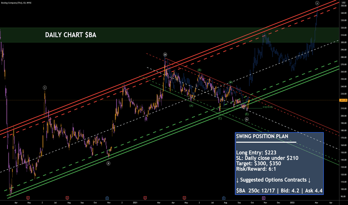The width and height of the screenshot is (348, 205).
Task: Click the 150.00 price axis label
Action: click(x=343, y=152)
